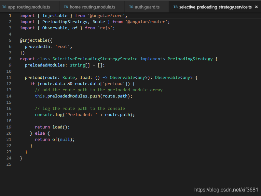261x196 pixels.
Task: Place cursor on '@angular/core' string
Action: pyautogui.click(x=106, y=16)
